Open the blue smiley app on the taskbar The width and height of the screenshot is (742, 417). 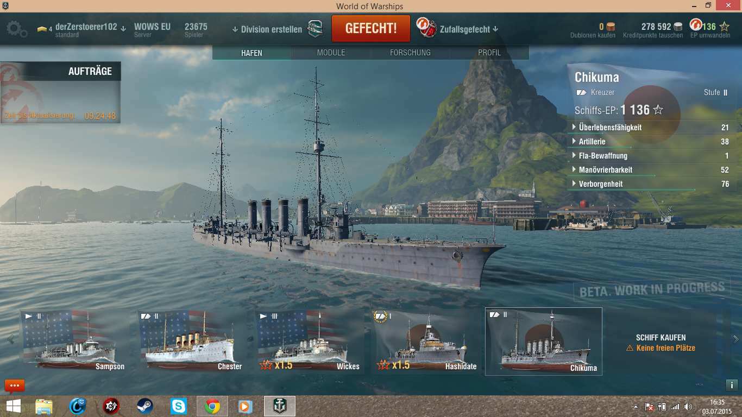[x=78, y=406]
